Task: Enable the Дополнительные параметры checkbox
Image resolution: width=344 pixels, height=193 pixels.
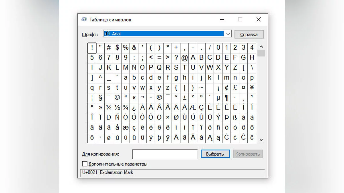Action: [85, 164]
